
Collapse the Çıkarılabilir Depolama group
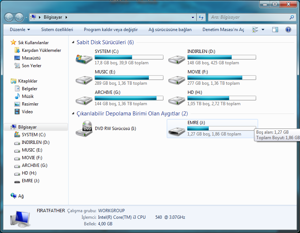pos(73,114)
